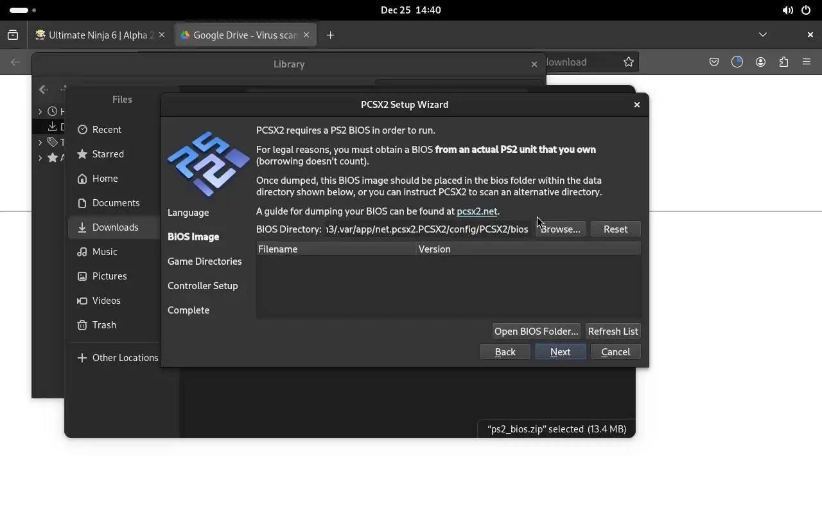Select BIOS Image step in sidebar
Screen dimensions: 822x514
tap(193, 237)
